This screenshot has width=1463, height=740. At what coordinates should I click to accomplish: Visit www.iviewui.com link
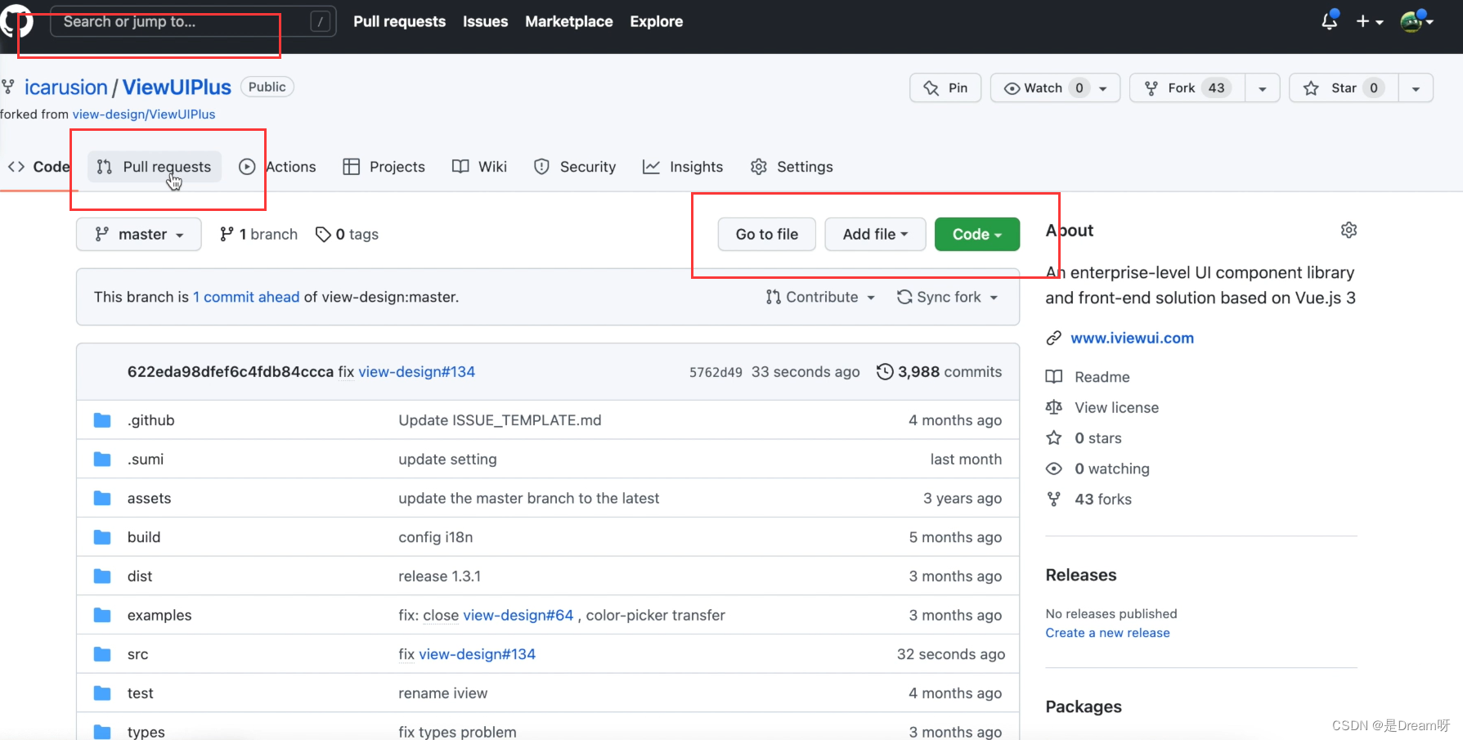pyautogui.click(x=1132, y=338)
